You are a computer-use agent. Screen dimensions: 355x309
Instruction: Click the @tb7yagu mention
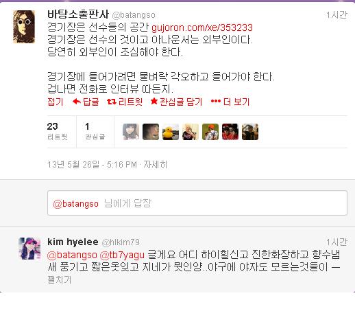[122, 255]
